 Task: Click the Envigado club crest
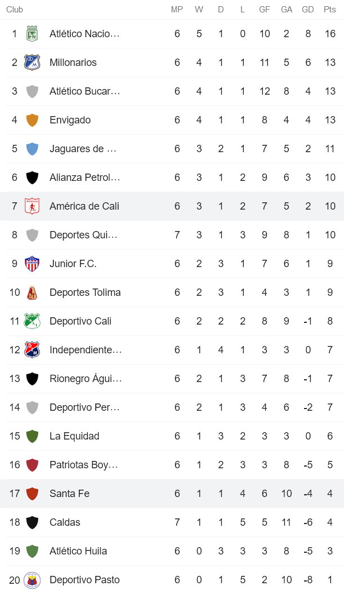tap(32, 119)
